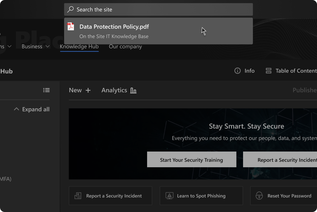Open the Analytics bar chart icon
The height and width of the screenshot is (212, 317).
click(133, 91)
